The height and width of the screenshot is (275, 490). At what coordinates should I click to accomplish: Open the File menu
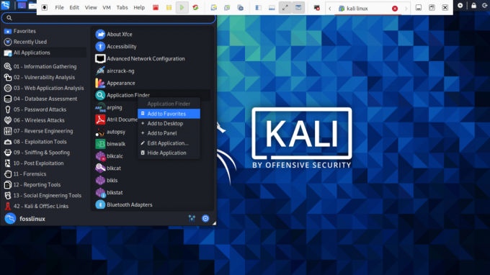coord(59,7)
